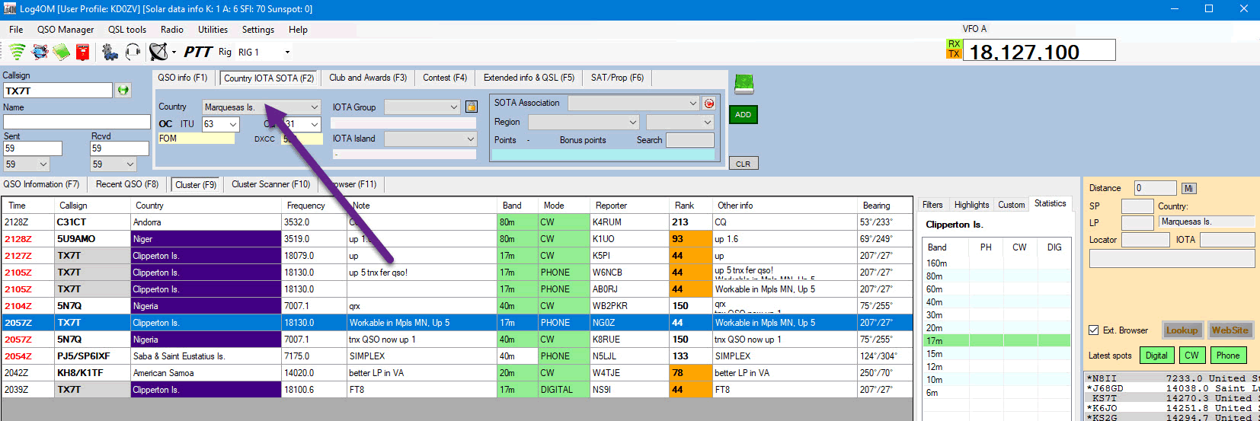
Task: Open the gear and gamepad settings icon
Action: [x=110, y=52]
